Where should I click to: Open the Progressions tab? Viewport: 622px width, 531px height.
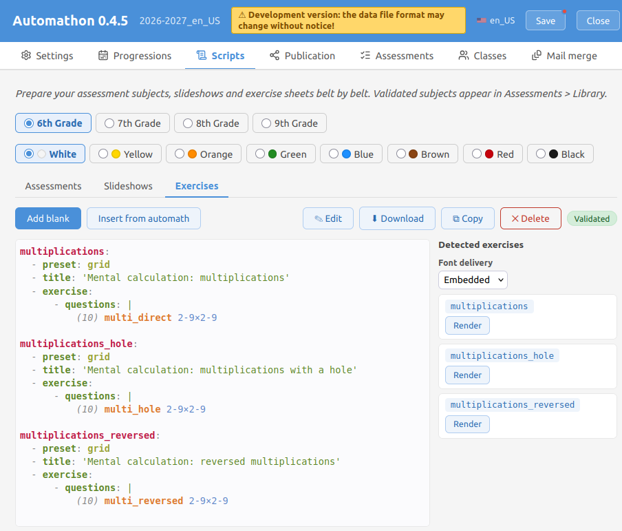(135, 56)
